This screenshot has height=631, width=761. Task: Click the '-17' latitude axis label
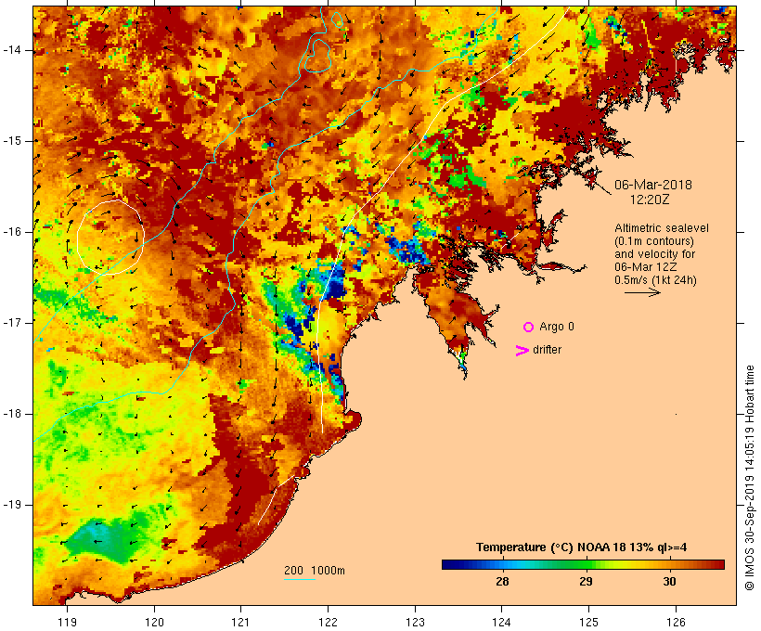[12, 323]
